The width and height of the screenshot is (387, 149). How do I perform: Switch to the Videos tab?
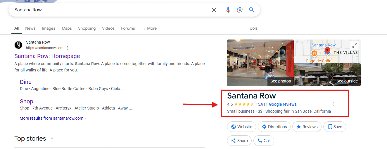click(x=108, y=28)
